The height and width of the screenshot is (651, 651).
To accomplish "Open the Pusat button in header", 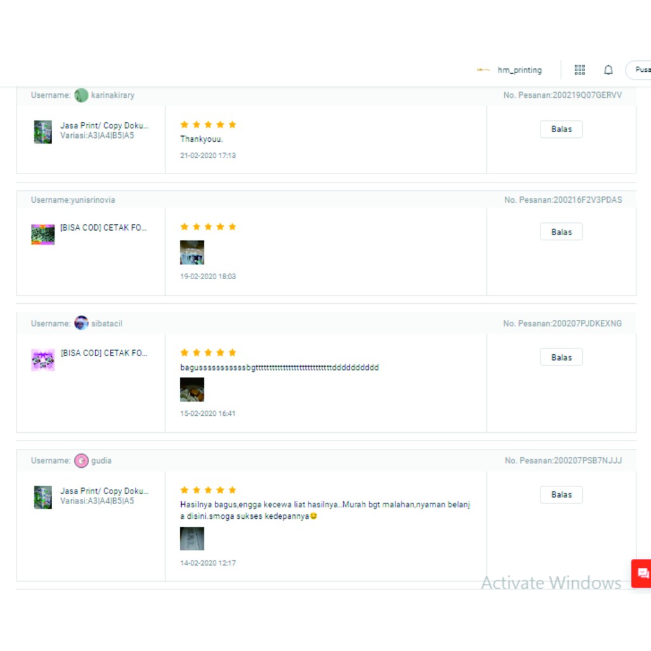I will tap(639, 70).
